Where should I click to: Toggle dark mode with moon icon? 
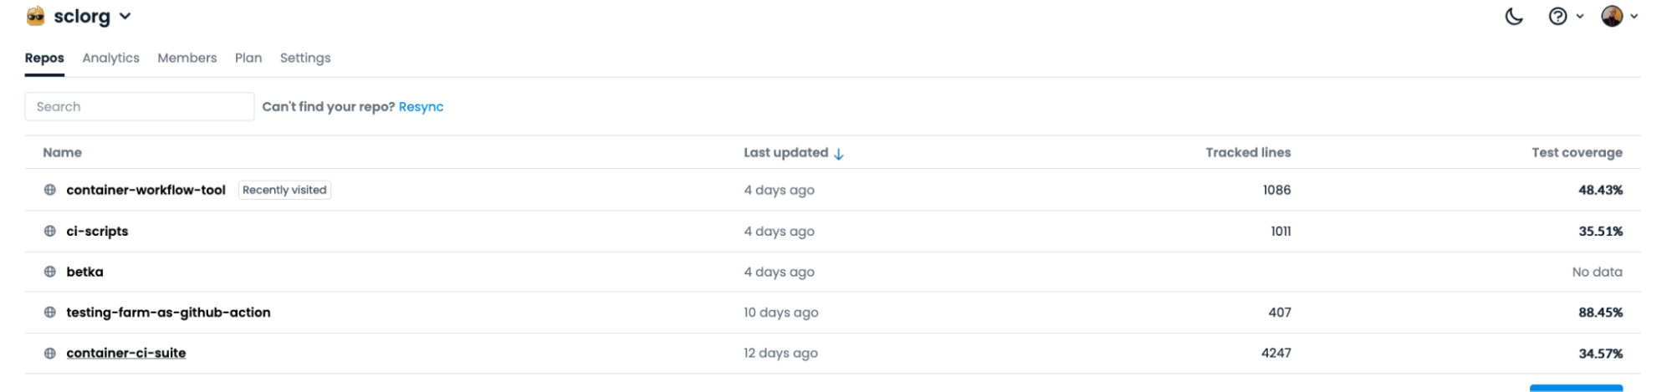coord(1513,17)
